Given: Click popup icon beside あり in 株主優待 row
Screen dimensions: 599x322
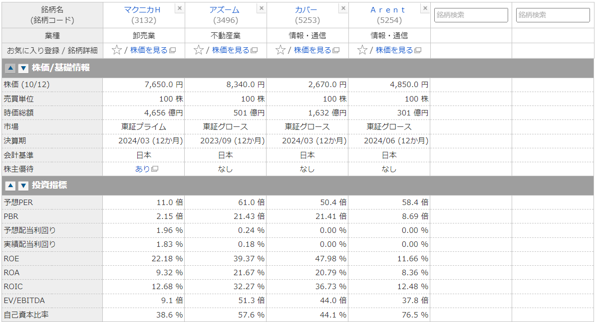Looking at the screenshot, I should pyautogui.click(x=155, y=169).
